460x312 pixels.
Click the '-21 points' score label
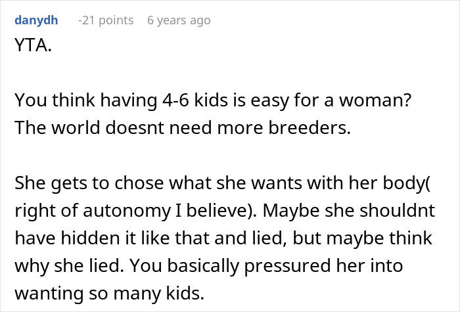105,20
